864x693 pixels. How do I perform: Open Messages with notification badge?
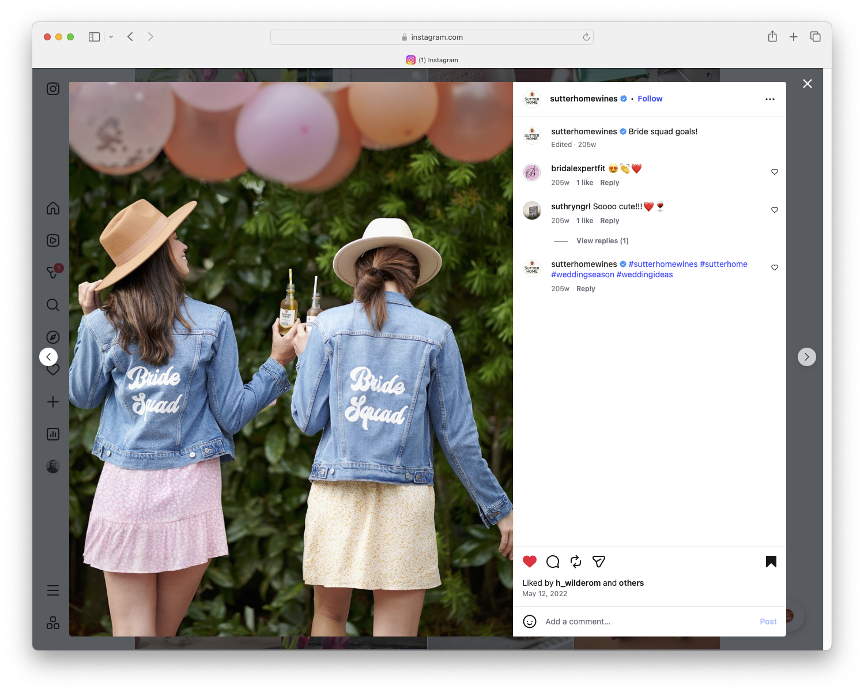click(54, 272)
